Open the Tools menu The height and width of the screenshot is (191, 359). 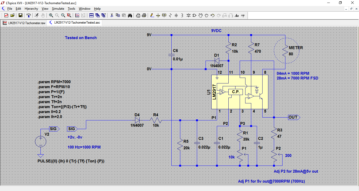coord(71,9)
